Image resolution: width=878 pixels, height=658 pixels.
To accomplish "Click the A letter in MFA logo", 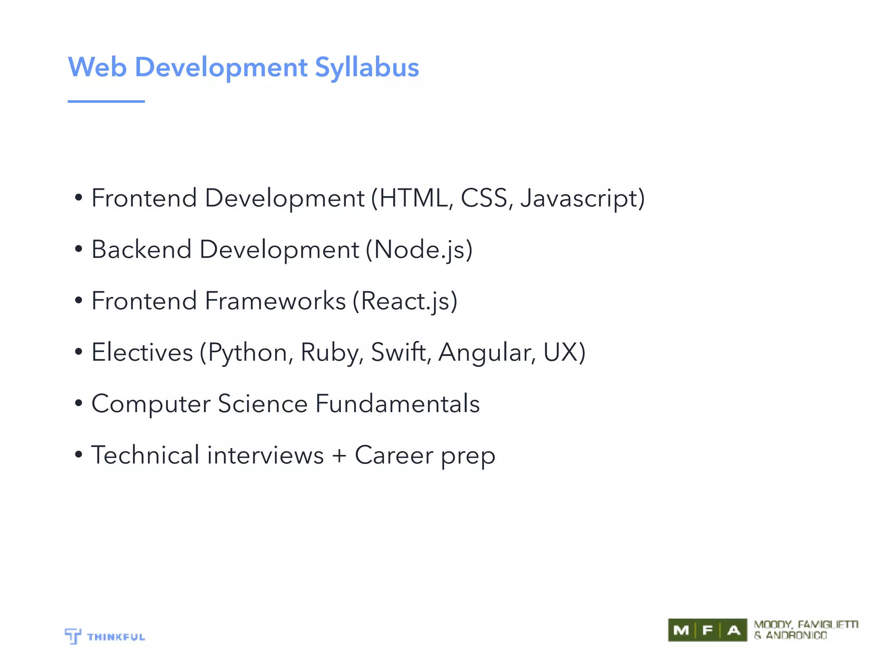I will (x=734, y=631).
